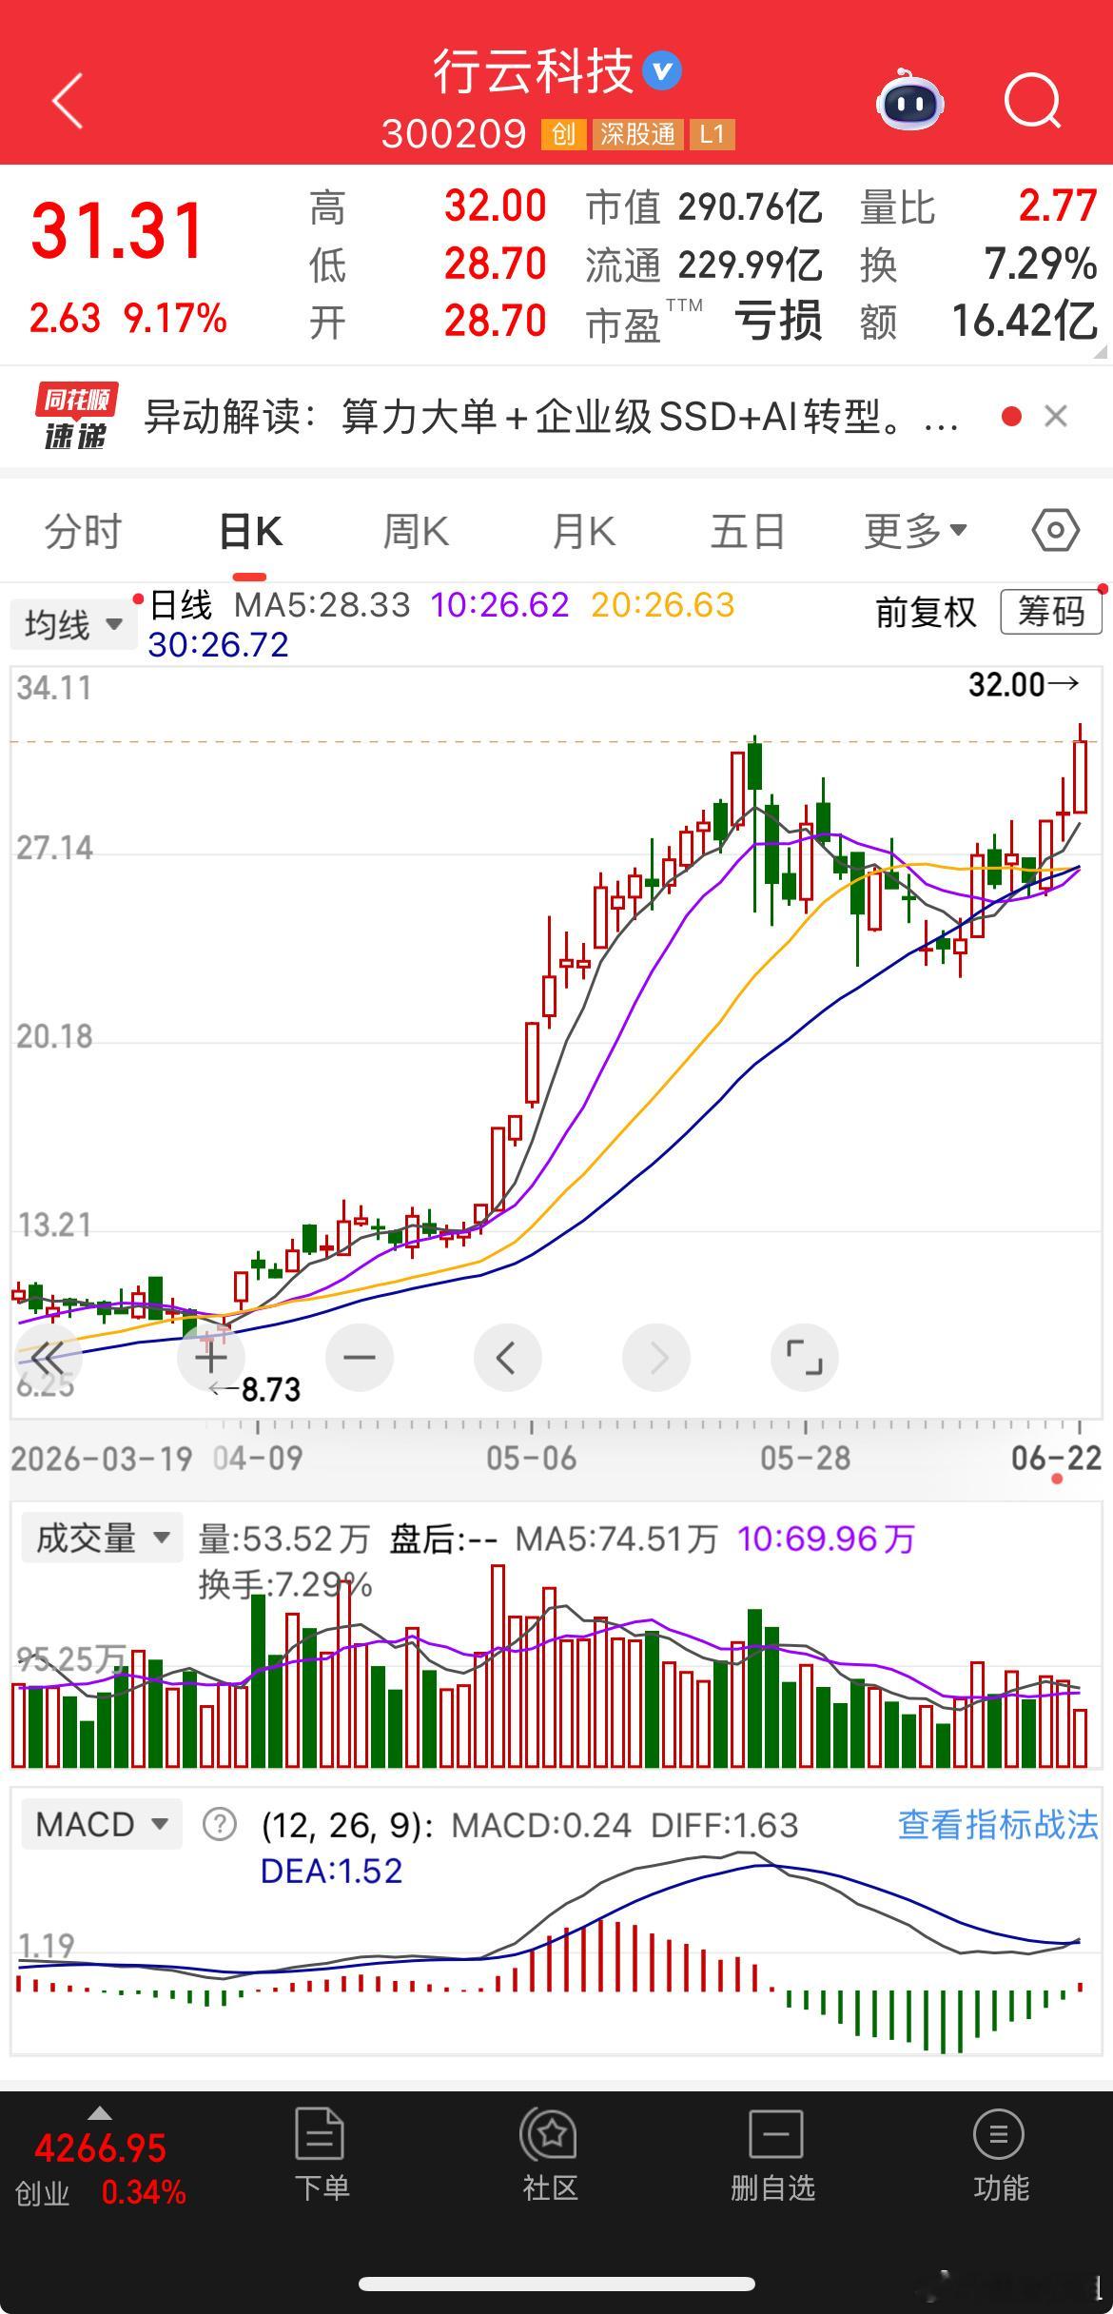Tap the back arrow in the header
1113x2314 pixels.
click(68, 101)
